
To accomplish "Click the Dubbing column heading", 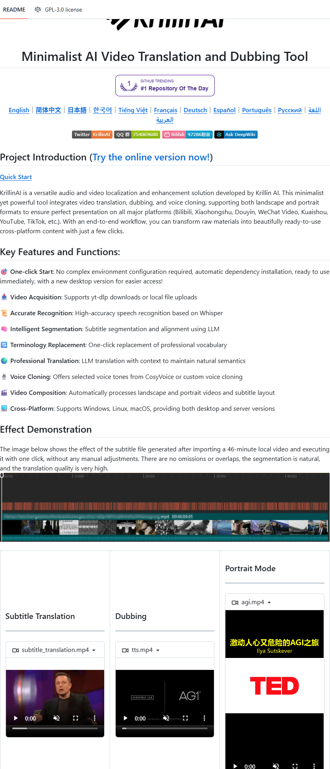I will click(131, 616).
